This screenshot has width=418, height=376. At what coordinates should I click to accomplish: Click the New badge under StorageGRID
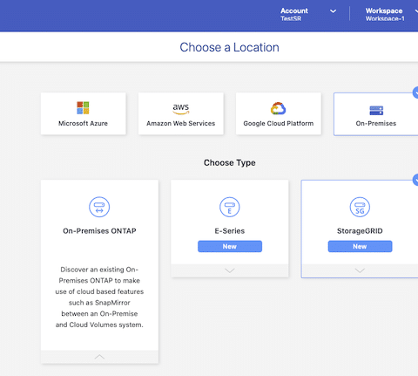(360, 246)
